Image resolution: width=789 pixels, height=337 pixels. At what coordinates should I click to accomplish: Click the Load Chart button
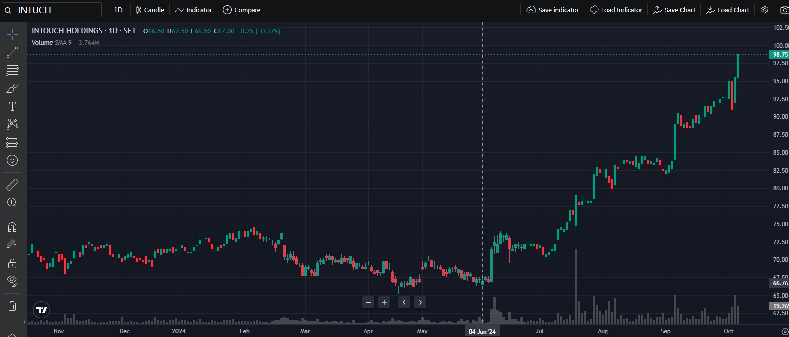pos(728,10)
